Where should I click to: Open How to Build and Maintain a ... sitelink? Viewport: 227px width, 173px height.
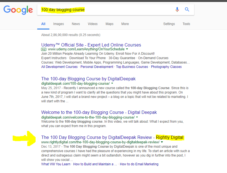pos(95,164)
